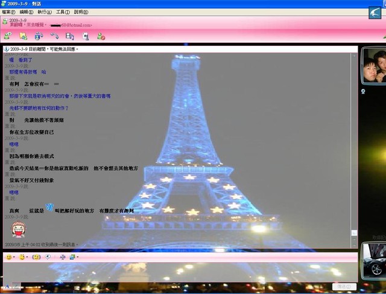Click the info icon in away notice bar

pyautogui.click(x=7, y=49)
